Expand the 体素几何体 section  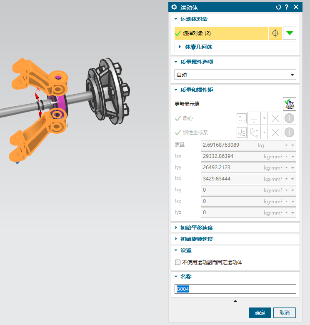point(198,47)
